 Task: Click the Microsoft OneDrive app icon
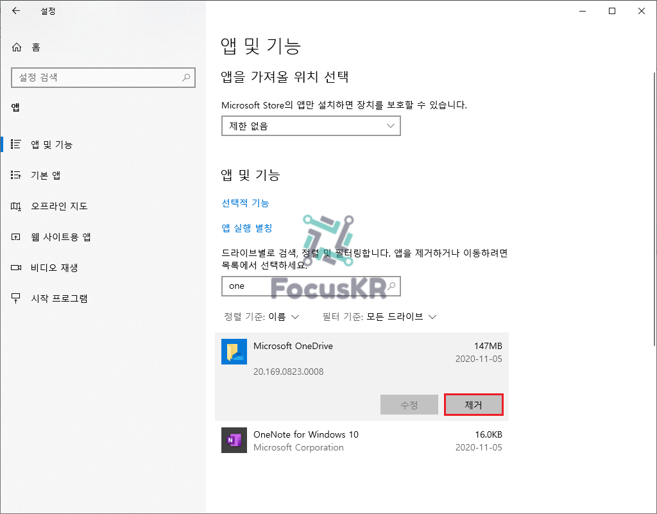(x=234, y=352)
